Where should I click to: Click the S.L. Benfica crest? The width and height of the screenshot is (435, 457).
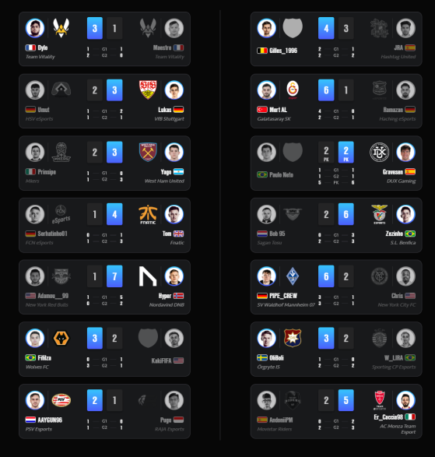[379, 214]
